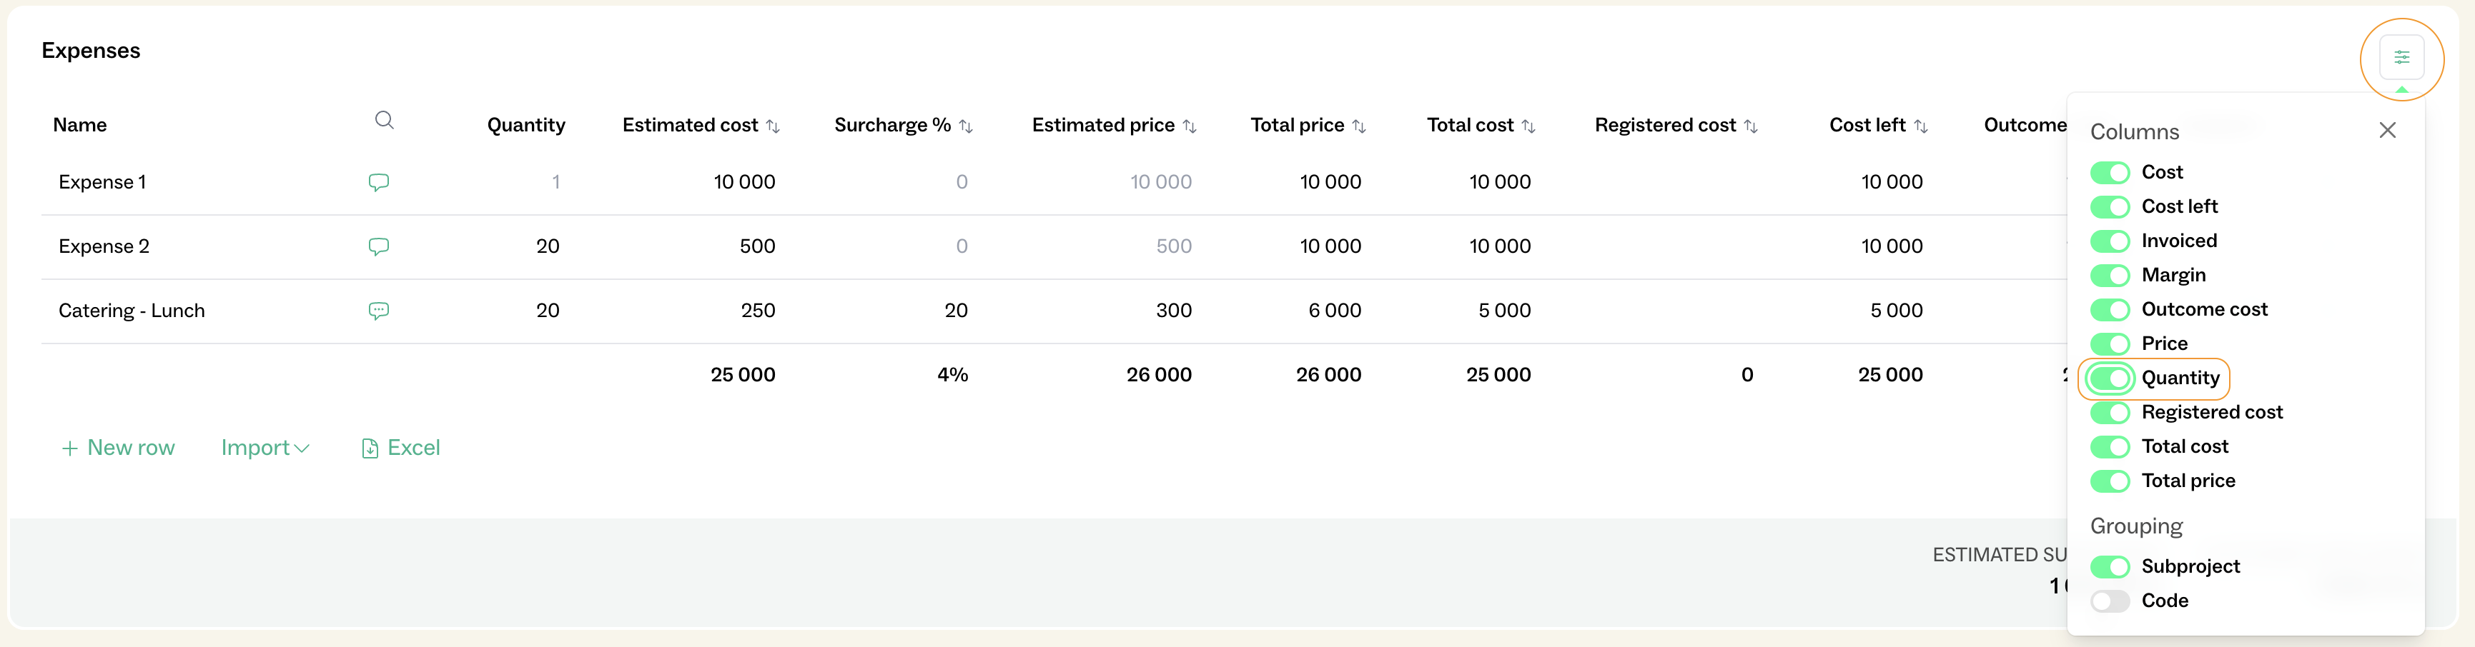The height and width of the screenshot is (647, 2475).
Task: Open comments for Catering - Lunch row
Action: [379, 310]
